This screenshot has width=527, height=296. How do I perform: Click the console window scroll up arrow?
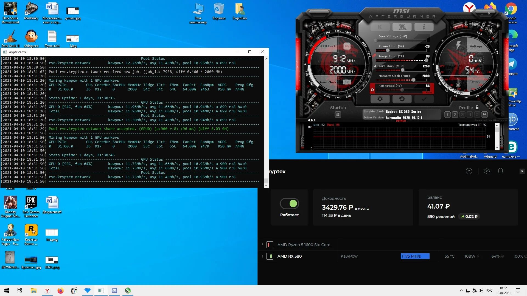point(266,59)
